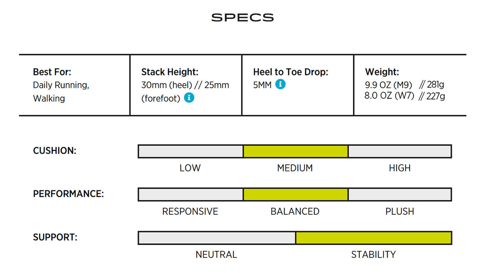Select the highlighted STABILITY support segment
The image size is (485, 273).
pos(373,238)
